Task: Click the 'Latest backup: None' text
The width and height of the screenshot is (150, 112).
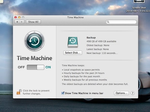Action: (x=98, y=49)
